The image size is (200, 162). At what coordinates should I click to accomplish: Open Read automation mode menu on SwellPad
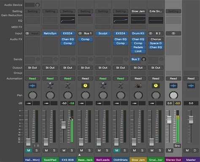tap(50, 79)
